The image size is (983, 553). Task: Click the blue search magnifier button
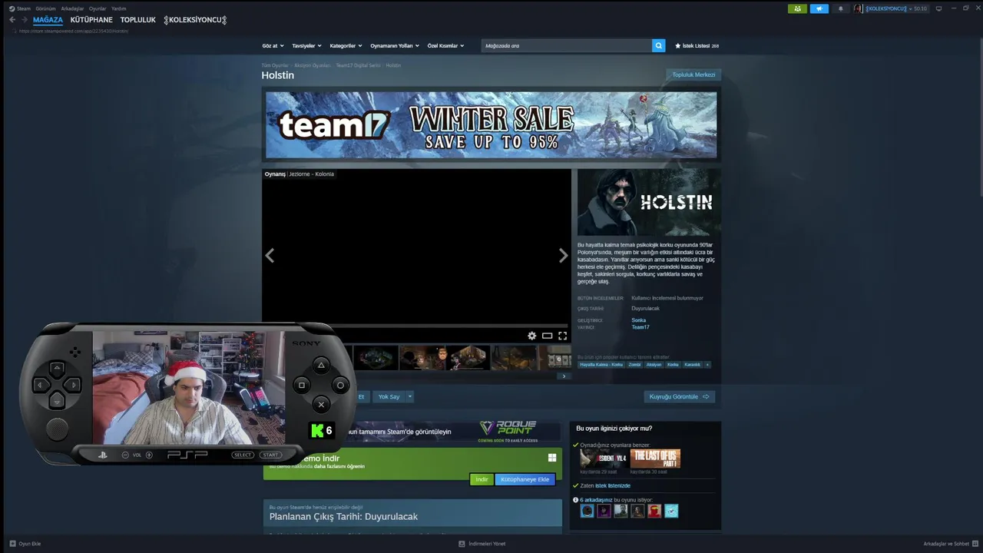click(658, 46)
